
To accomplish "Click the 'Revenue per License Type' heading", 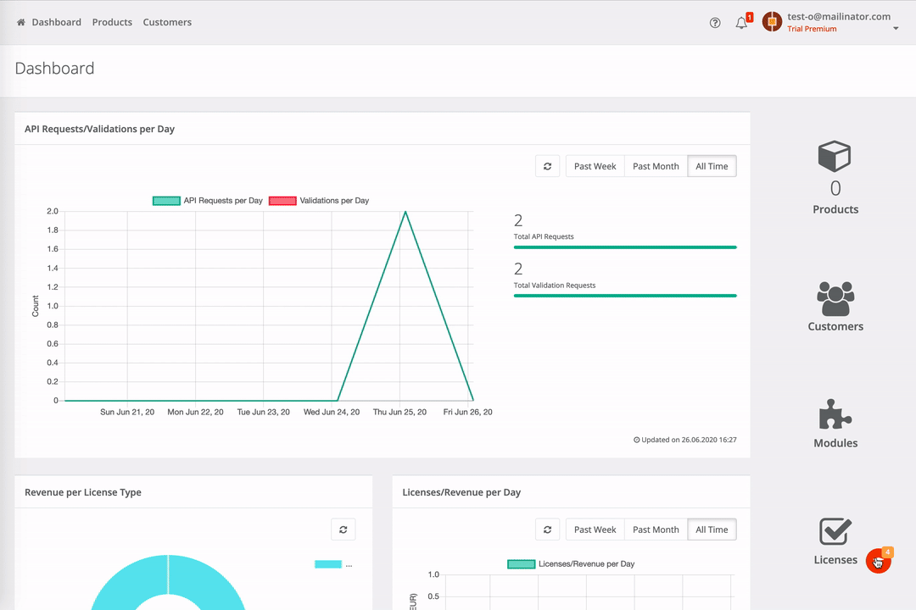I will click(x=83, y=492).
